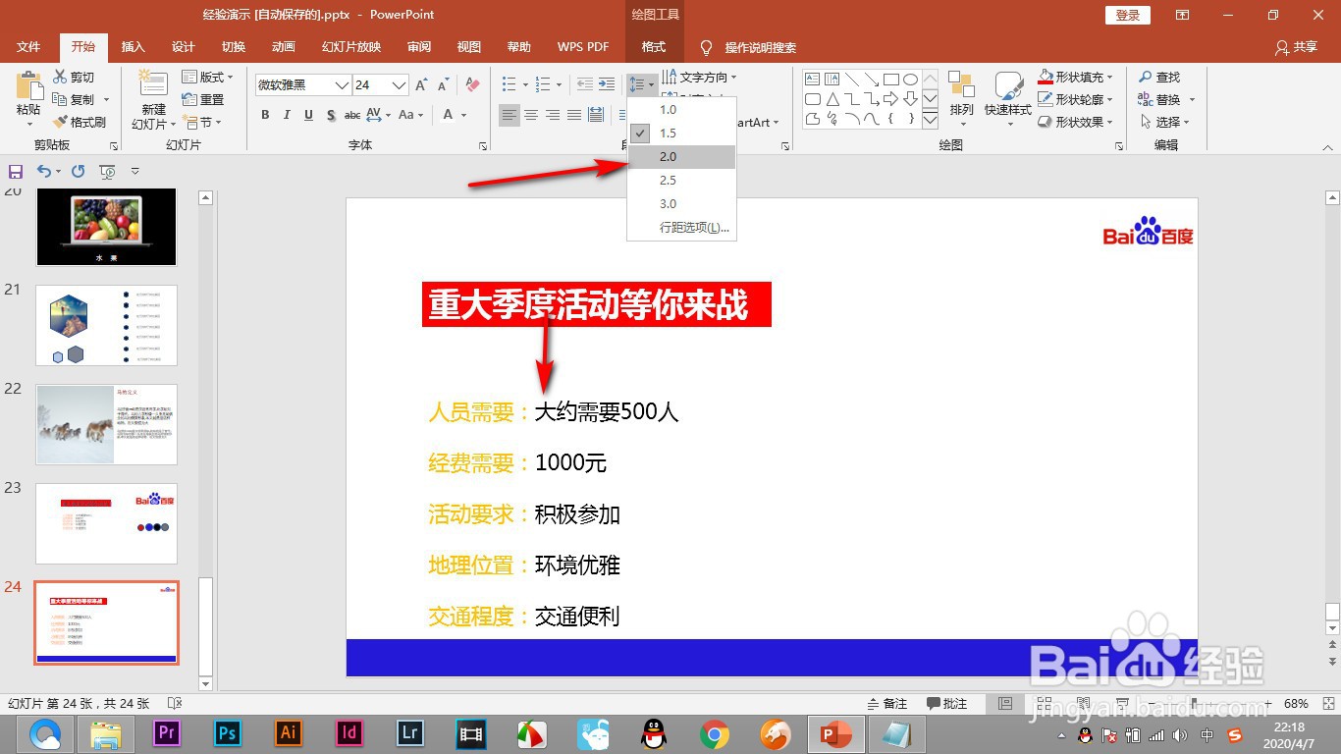Click the Save icon in quick access toolbar

point(15,171)
